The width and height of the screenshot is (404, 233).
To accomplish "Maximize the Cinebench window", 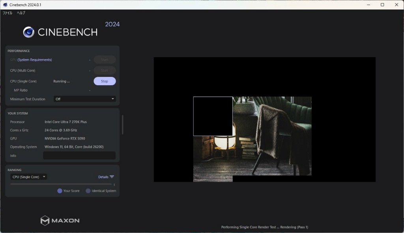I will point(382,5).
